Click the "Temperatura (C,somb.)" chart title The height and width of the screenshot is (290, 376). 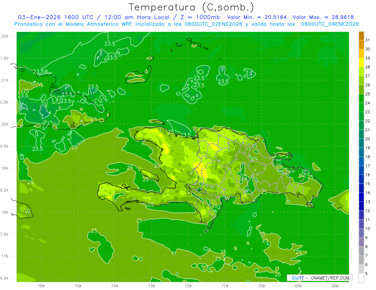point(191,7)
